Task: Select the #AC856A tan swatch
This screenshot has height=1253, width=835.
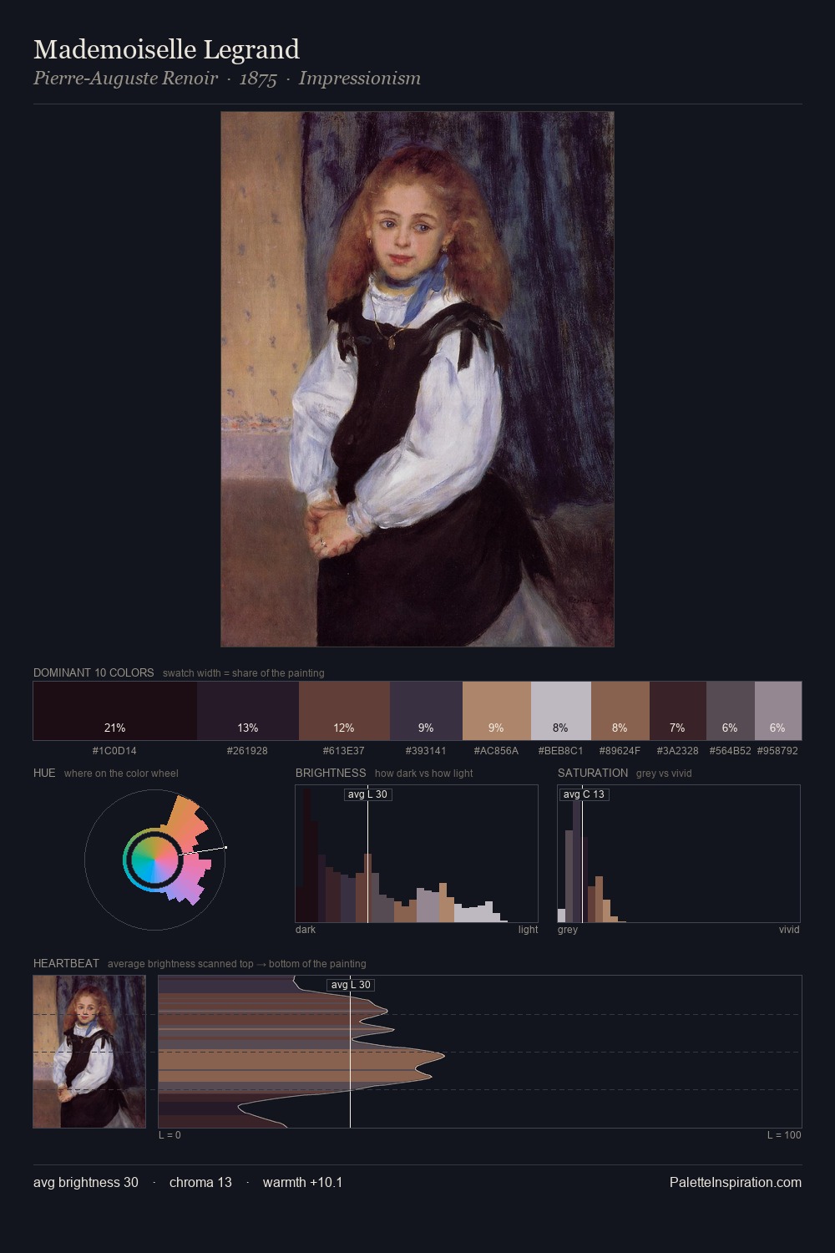Action: click(x=496, y=711)
